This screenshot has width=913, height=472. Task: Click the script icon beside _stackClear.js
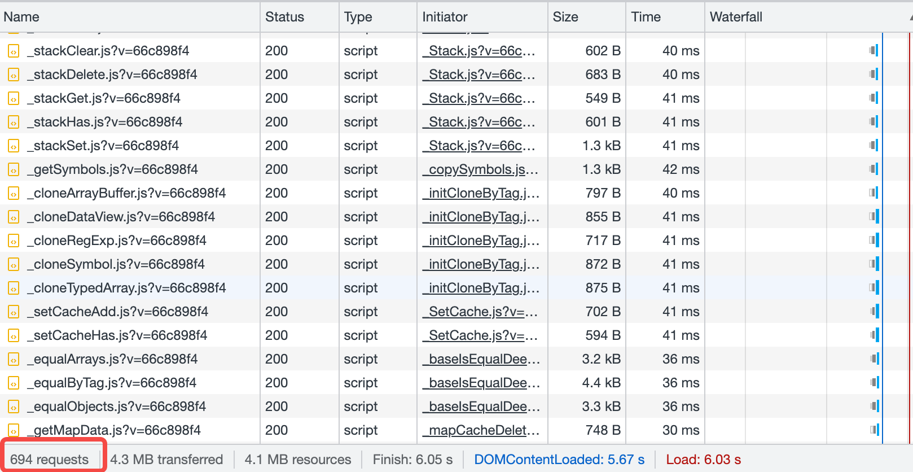[14, 51]
